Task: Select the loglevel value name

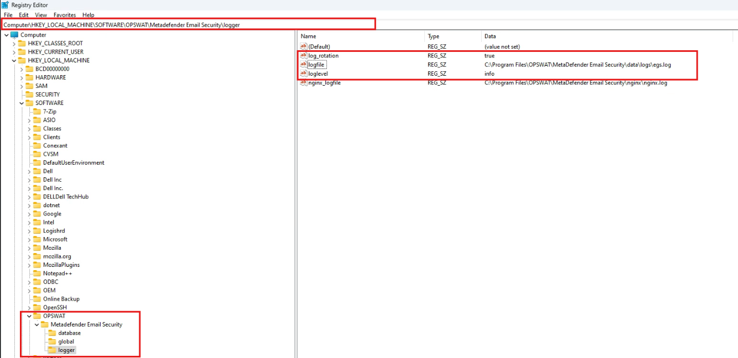Action: point(318,73)
